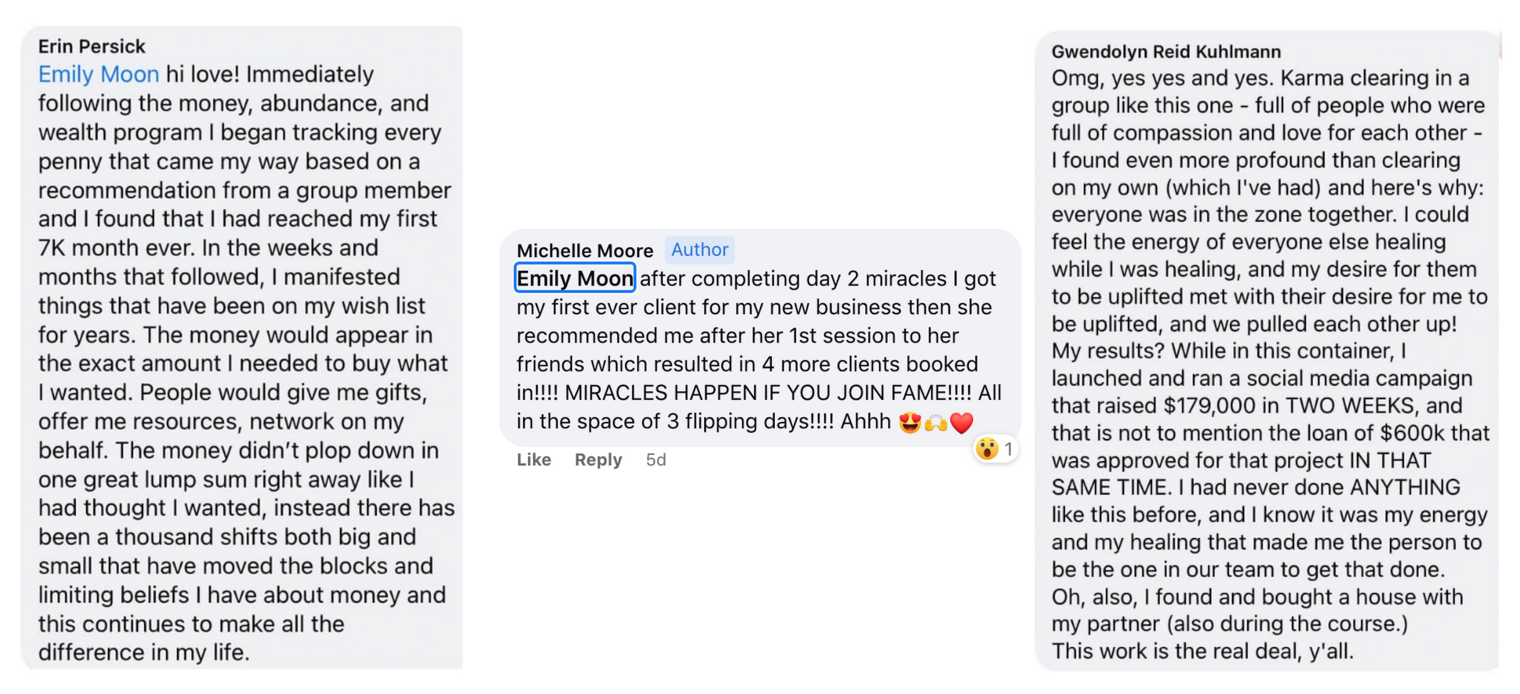
Task: Open the blue Emily Moon tag in Erin's comment
Action: coord(99,74)
